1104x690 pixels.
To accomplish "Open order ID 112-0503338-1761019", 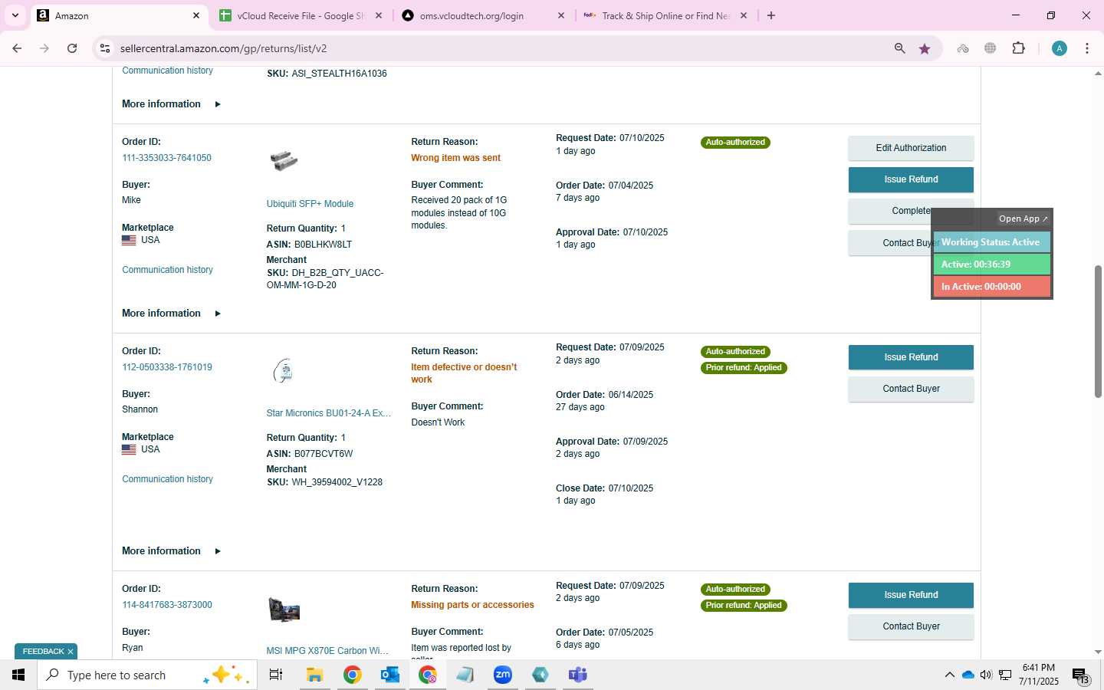I will coord(167,367).
